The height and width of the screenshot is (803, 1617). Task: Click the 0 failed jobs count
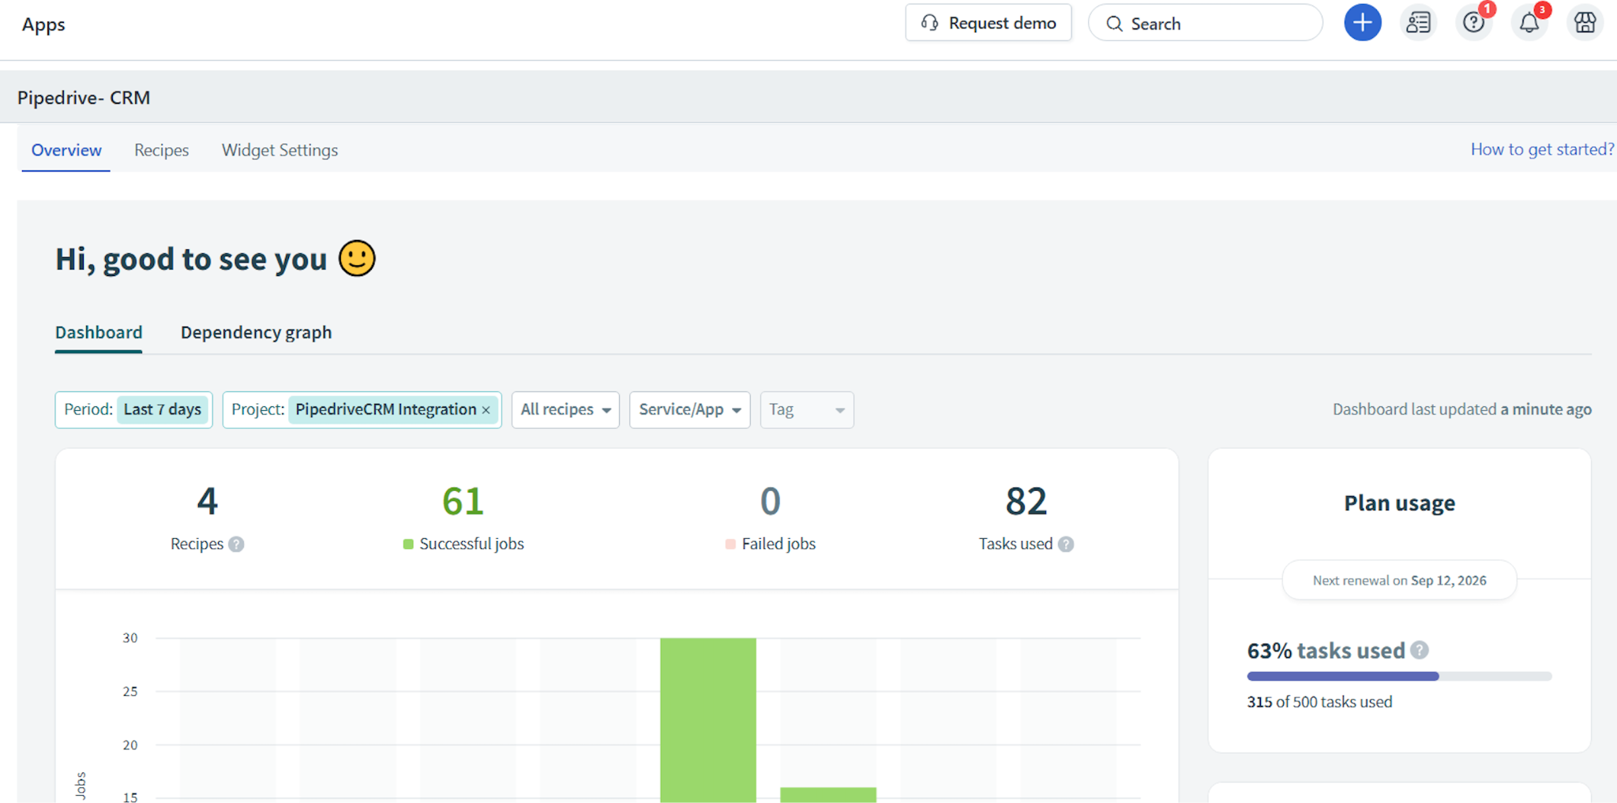tap(771, 501)
